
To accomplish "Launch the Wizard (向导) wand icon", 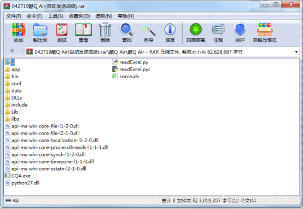I will [148, 30].
